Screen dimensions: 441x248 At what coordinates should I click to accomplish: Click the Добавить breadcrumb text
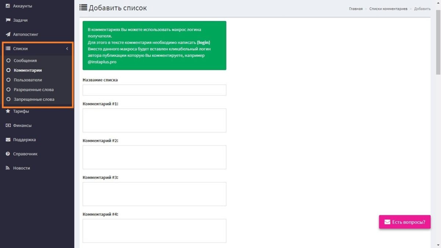tap(422, 9)
